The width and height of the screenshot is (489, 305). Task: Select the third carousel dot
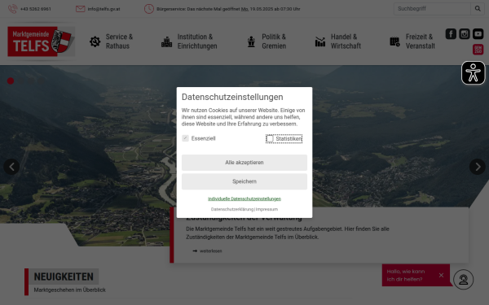click(31, 81)
